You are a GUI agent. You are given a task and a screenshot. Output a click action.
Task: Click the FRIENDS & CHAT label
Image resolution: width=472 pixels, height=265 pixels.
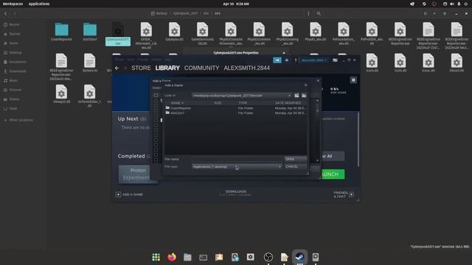pyautogui.click(x=341, y=194)
